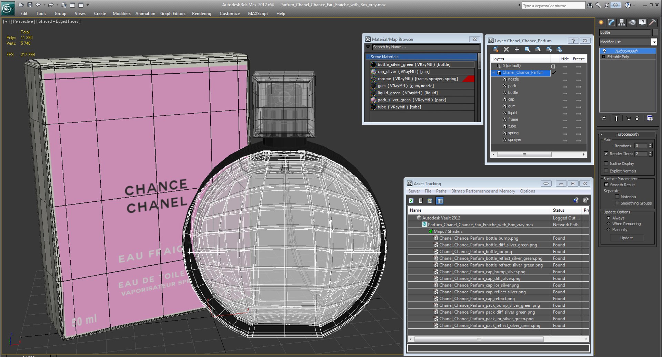Open Paths menu in Asset Tracking
This screenshot has width=662, height=357.
[x=441, y=191]
